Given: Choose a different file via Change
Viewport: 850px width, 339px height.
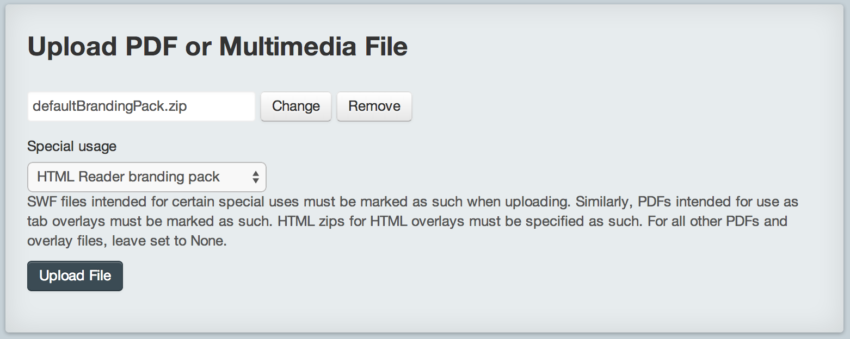Looking at the screenshot, I should coord(296,106).
